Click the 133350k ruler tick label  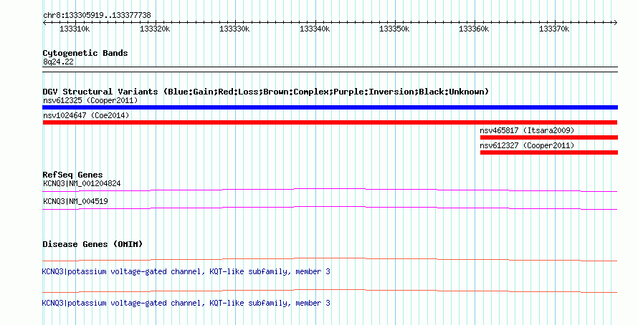(395, 29)
